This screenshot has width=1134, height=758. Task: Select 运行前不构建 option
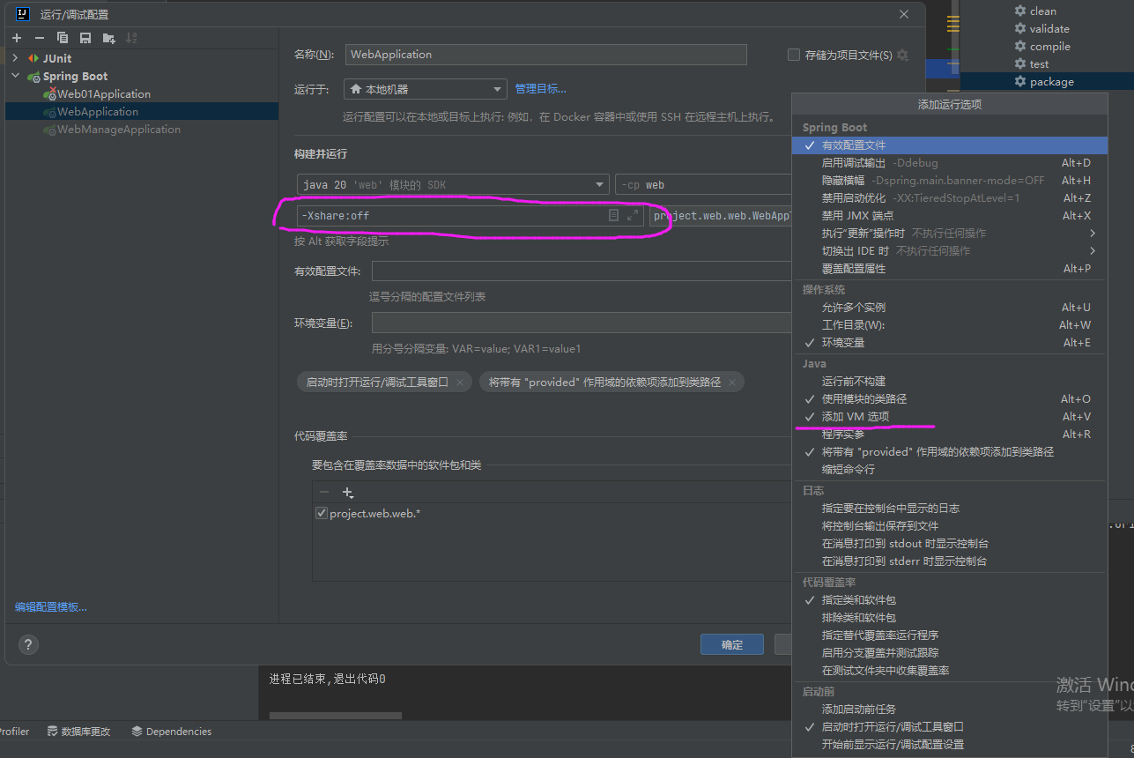pos(950,382)
